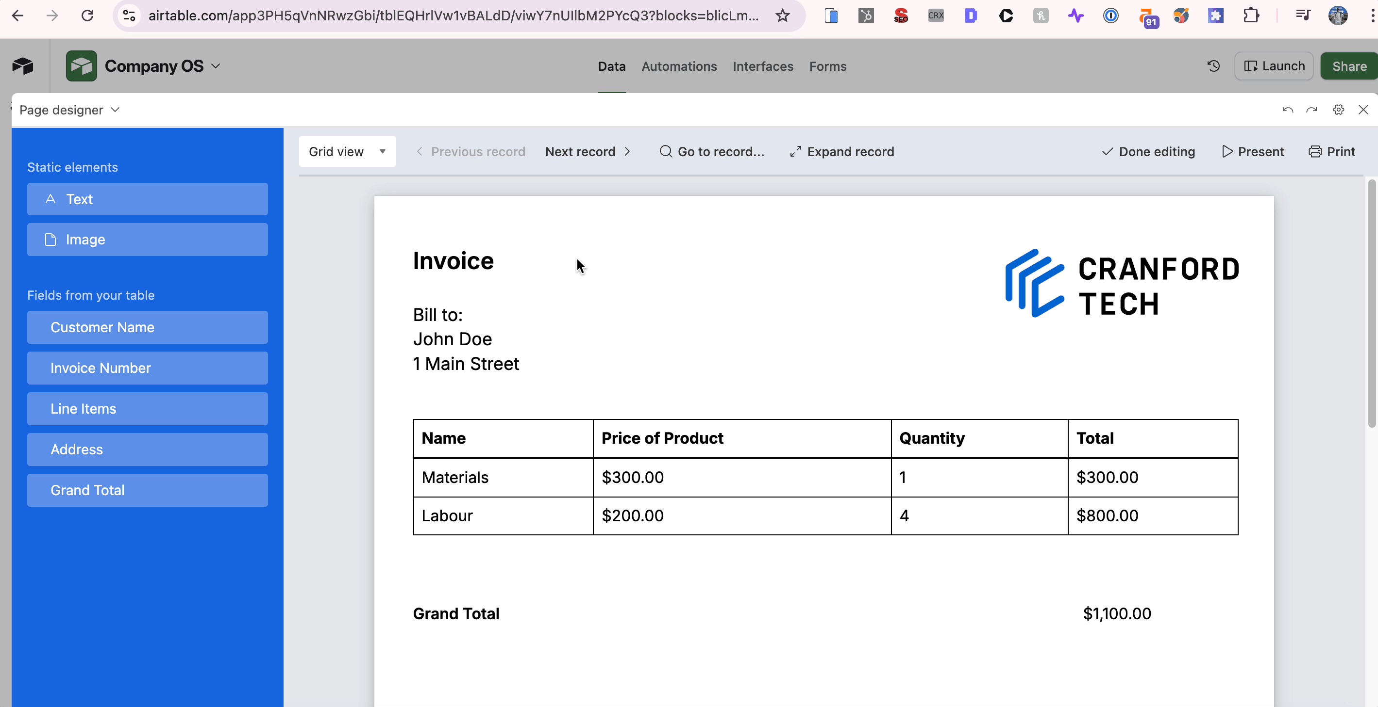Switch to the Interfaces tab
Screen dimensions: 1378x707
coord(762,66)
